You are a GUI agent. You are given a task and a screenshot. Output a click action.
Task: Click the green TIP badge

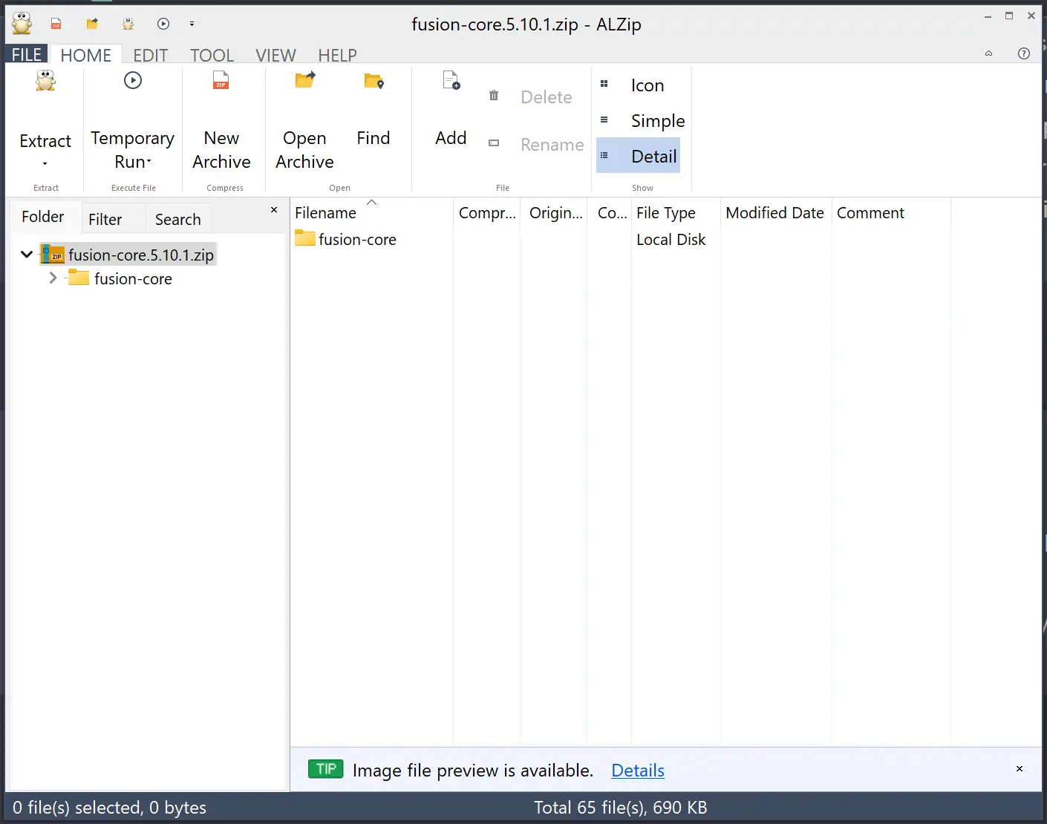point(326,769)
